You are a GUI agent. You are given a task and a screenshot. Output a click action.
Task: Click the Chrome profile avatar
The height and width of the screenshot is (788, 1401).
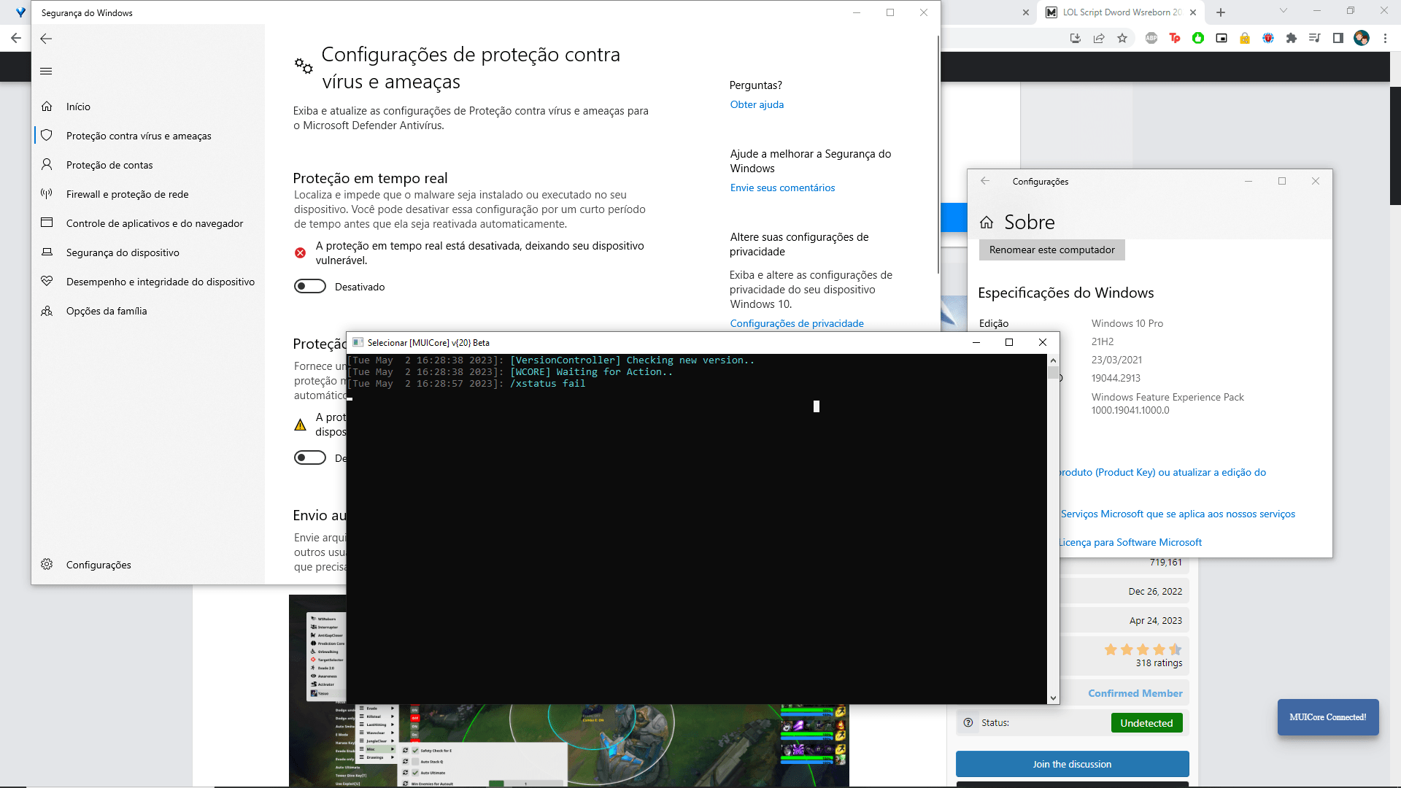(1362, 38)
